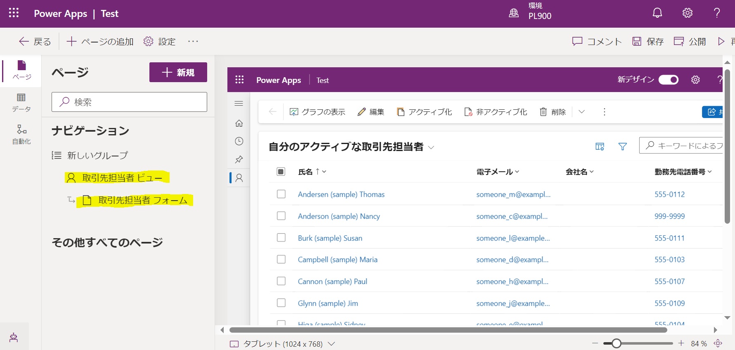Viewport: 735px width, 350px height.
Task: Click the environment globe icon next to PL900
Action: 514,13
